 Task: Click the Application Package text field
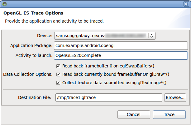tap(121, 45)
